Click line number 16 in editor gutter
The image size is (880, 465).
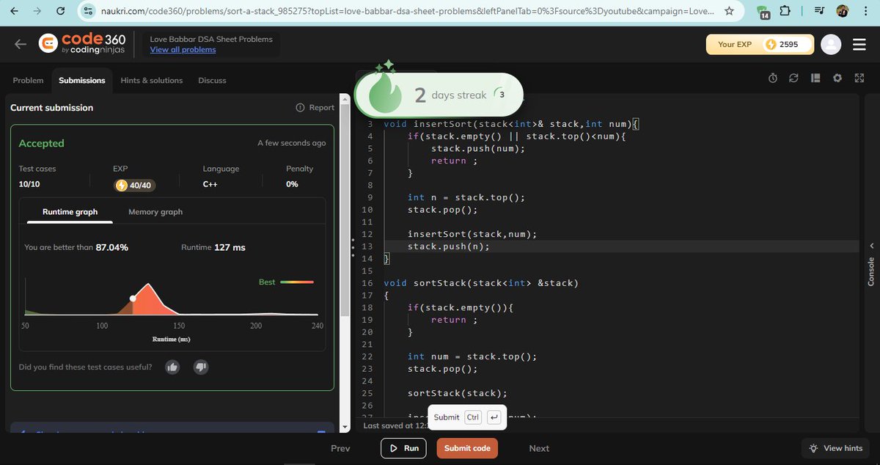coord(367,283)
